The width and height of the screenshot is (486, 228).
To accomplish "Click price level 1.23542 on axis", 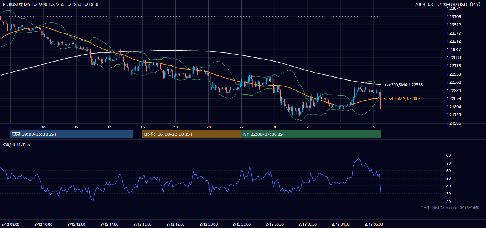I will coord(454,25).
